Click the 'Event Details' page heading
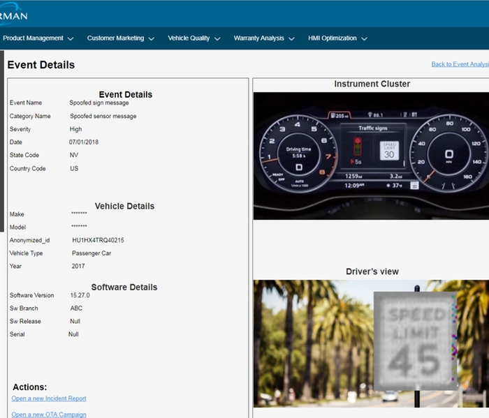Viewport: 489px width, 418px height. point(41,65)
